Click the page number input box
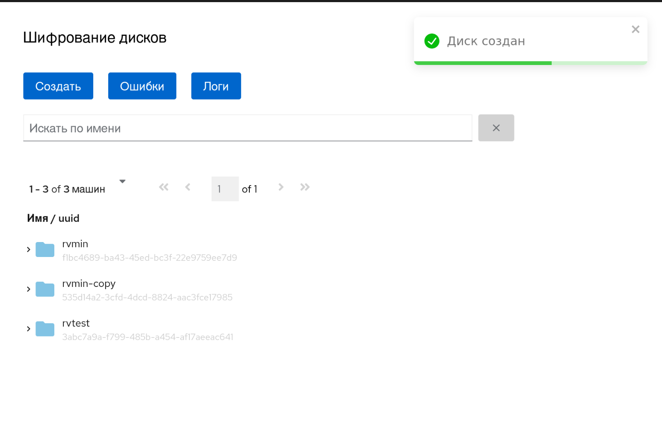Screen dimensions: 662x443 coord(225,189)
